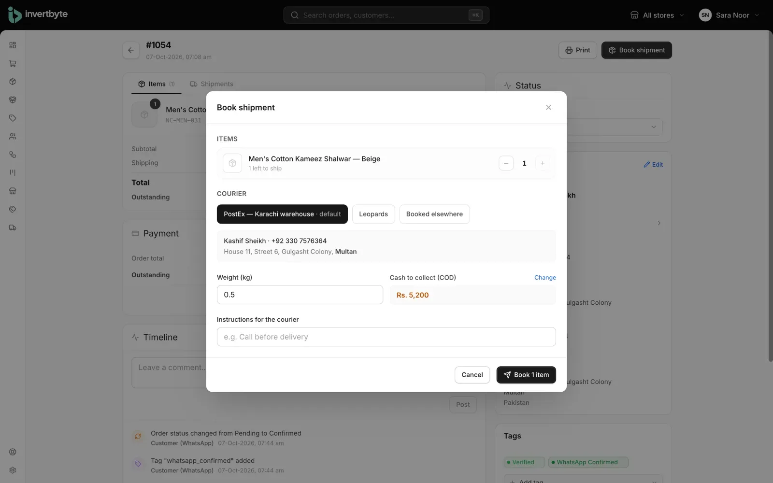Open the tag icon in left sidebar
The height and width of the screenshot is (483, 773).
point(13,118)
